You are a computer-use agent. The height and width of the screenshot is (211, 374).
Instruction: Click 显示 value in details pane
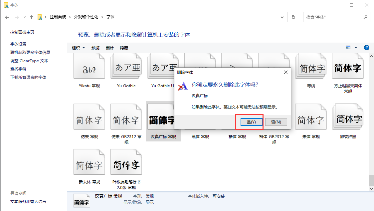(150, 202)
